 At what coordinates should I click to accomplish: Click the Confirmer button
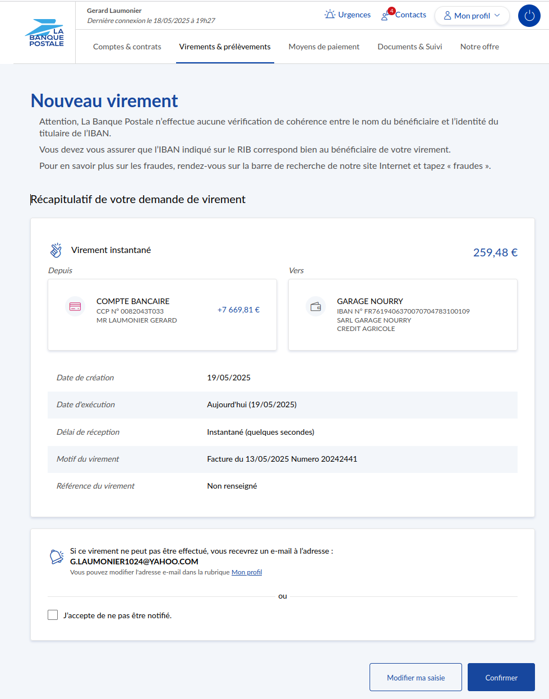pyautogui.click(x=501, y=678)
